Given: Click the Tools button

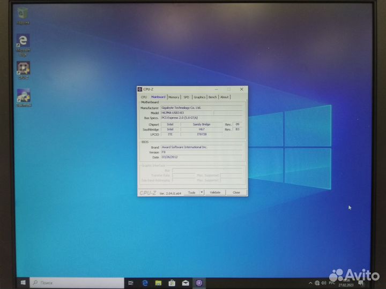Looking at the screenshot, I should (x=192, y=193).
